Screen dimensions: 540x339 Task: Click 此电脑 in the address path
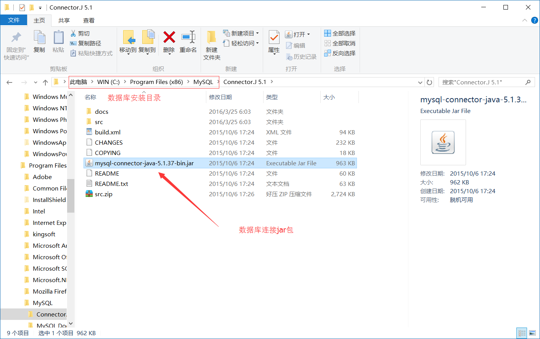click(x=79, y=82)
